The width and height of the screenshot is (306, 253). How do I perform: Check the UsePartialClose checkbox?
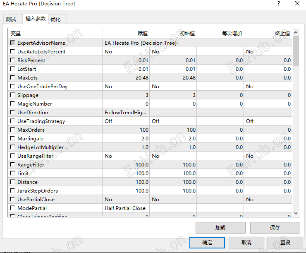(x=12, y=199)
